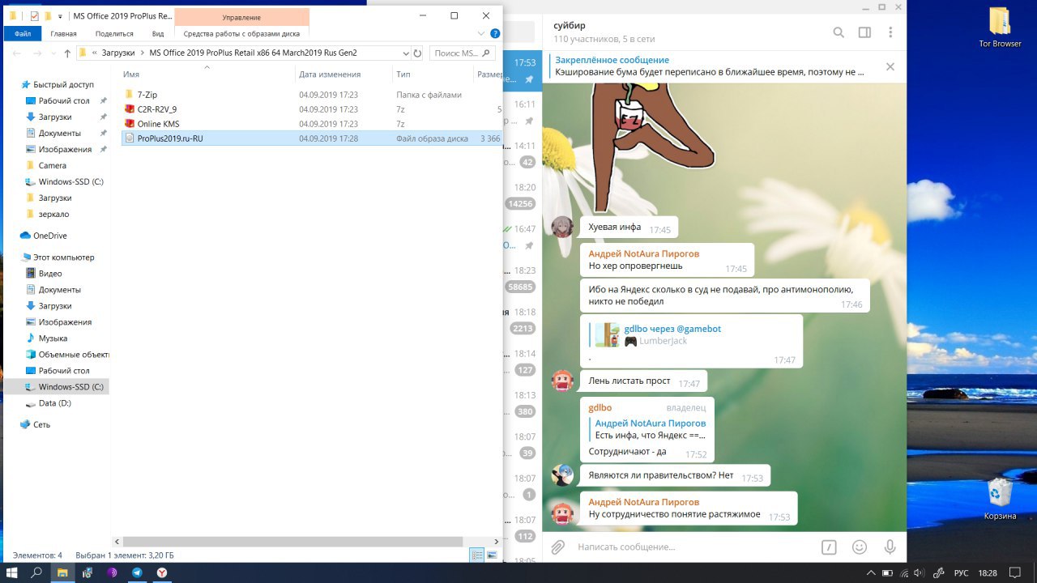
Task: Open the Закреплённое сообщение pinned message
Action: coord(709,66)
